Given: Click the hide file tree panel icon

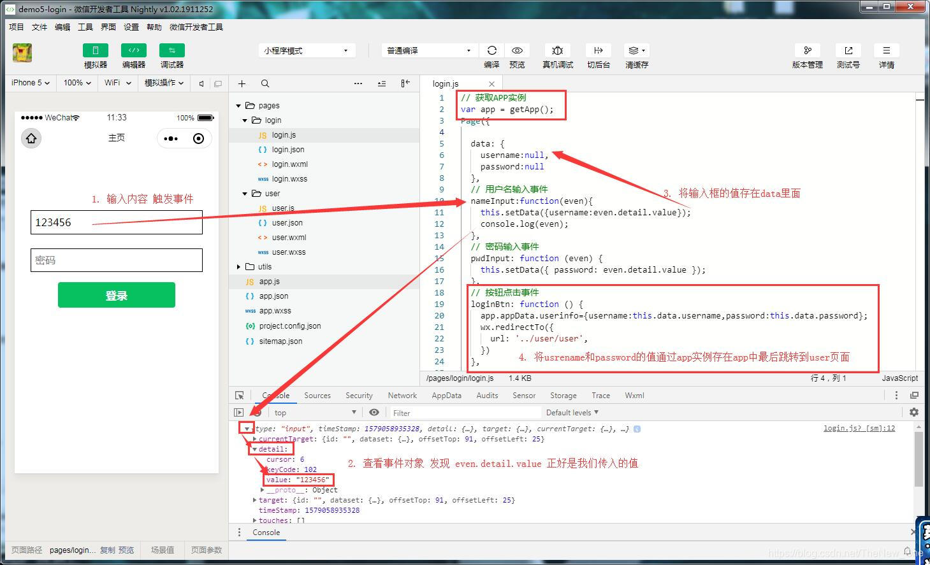Looking at the screenshot, I should (x=405, y=83).
